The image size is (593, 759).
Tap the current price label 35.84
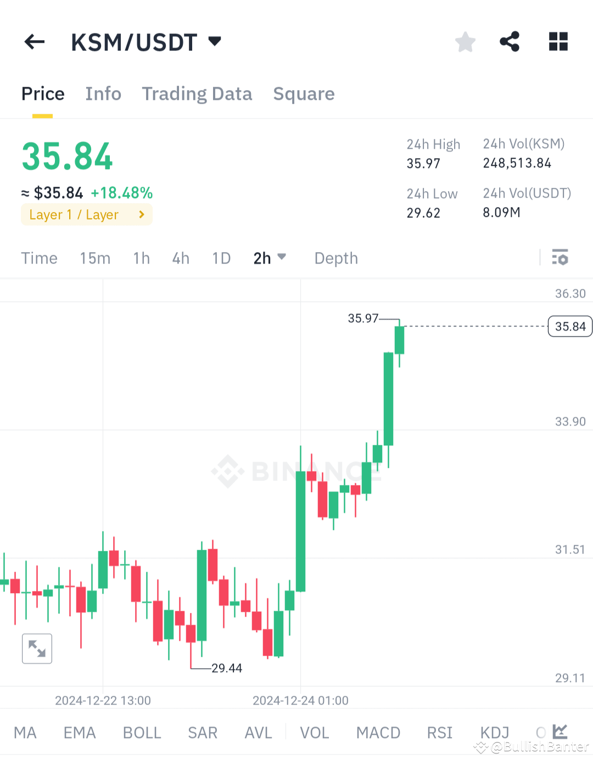coord(569,326)
